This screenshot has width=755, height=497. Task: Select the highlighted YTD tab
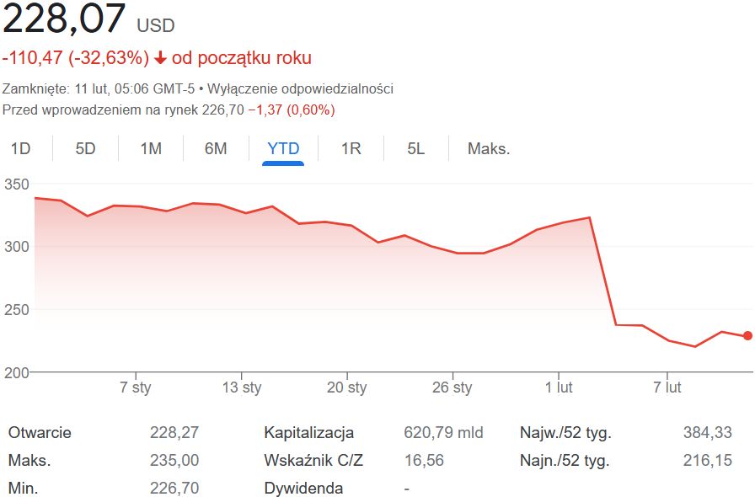pyautogui.click(x=284, y=148)
